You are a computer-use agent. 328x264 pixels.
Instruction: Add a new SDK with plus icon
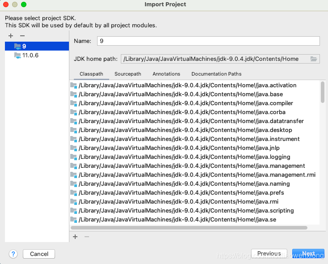(x=11, y=36)
